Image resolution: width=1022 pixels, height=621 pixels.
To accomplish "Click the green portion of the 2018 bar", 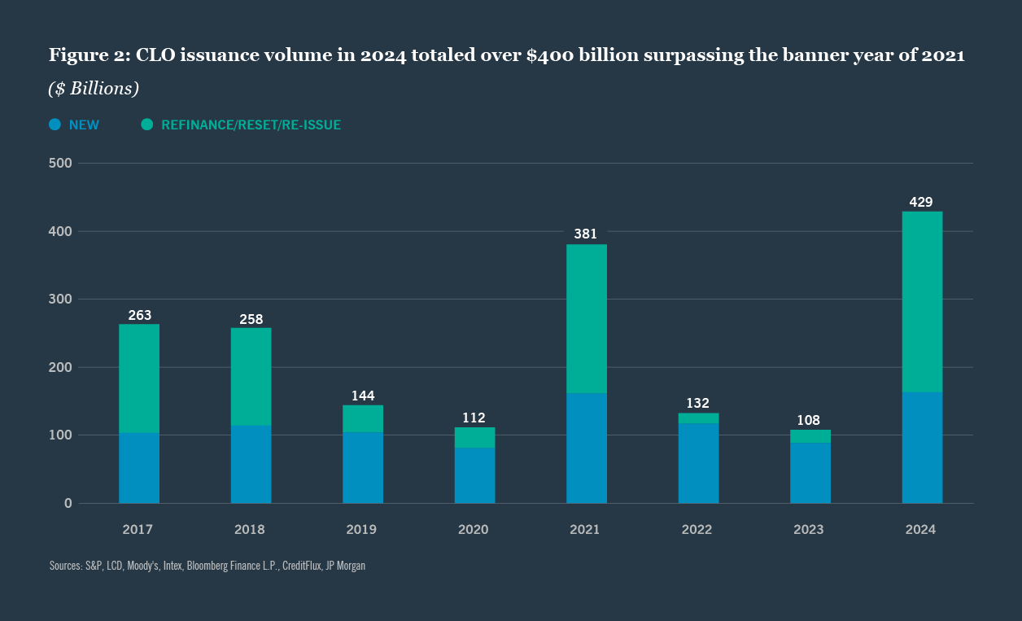I will click(249, 374).
